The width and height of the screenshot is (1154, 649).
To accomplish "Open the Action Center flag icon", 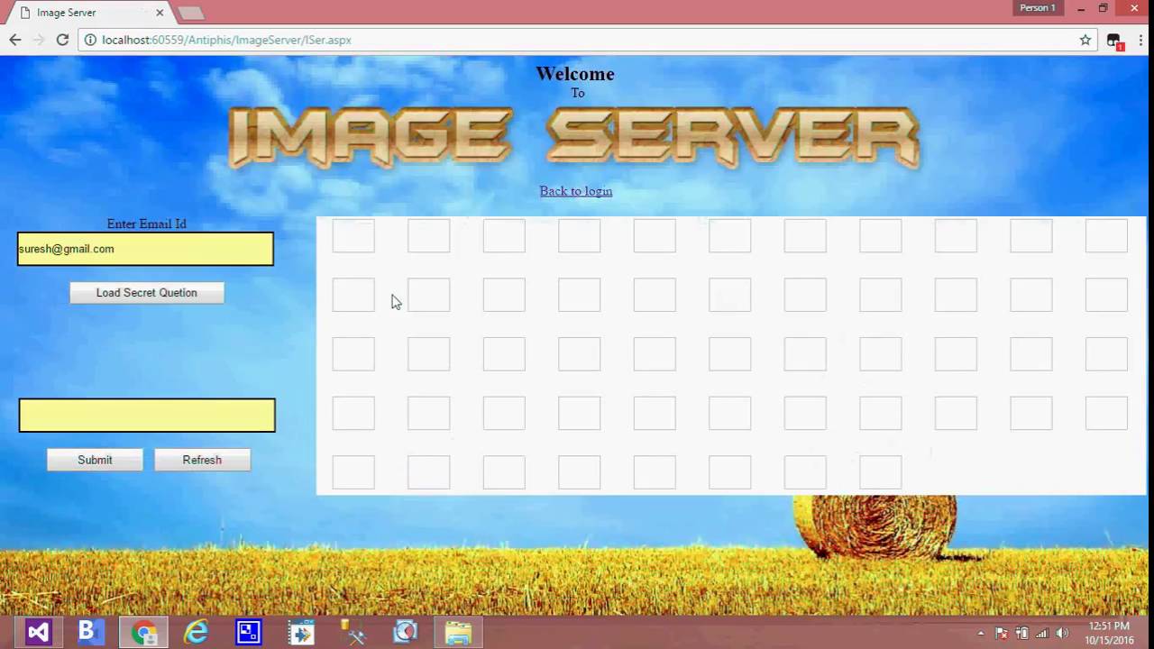I will [x=1002, y=633].
